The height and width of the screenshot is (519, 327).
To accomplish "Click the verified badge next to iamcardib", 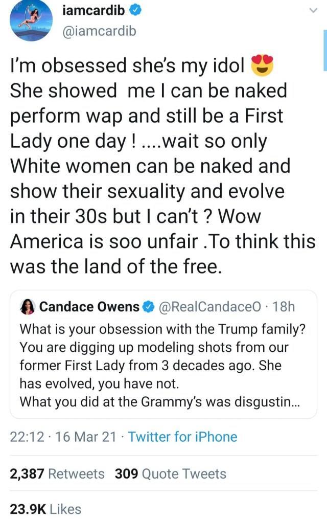I will (135, 8).
